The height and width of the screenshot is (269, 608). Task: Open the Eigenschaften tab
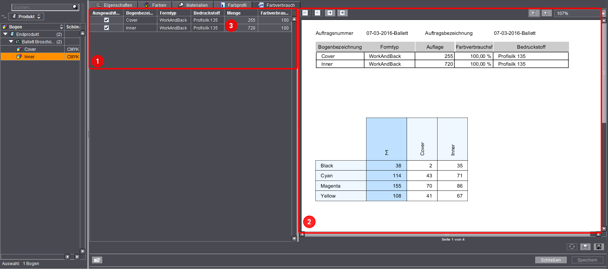[x=114, y=5]
